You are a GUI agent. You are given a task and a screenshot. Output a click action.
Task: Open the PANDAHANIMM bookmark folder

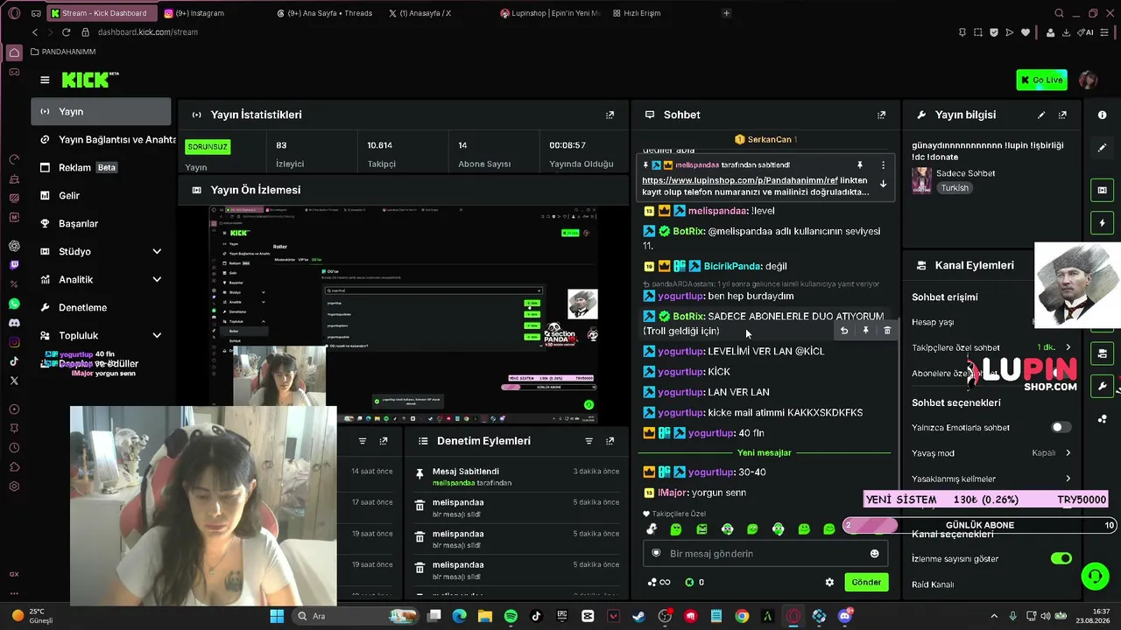63,52
